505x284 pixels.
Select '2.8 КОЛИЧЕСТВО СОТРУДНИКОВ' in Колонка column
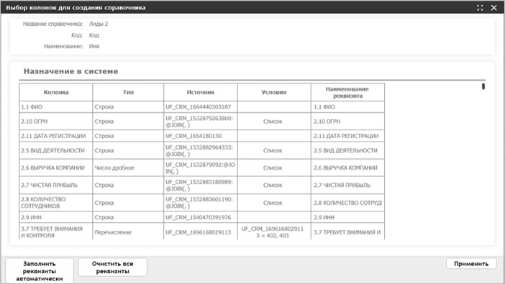tap(56, 203)
